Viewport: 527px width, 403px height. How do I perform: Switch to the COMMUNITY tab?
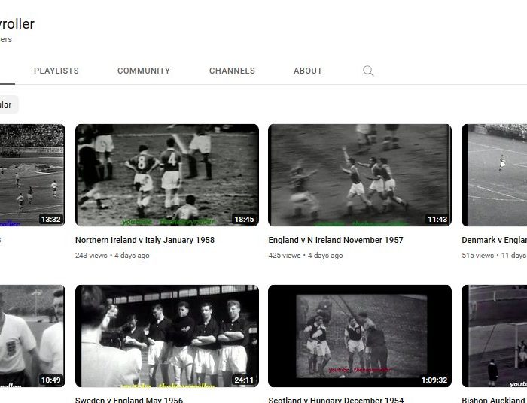click(x=144, y=71)
